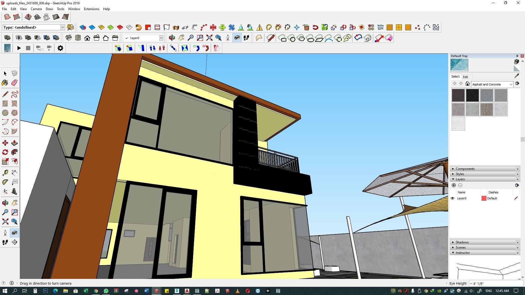Open the Lumion settings gear icon
This screenshot has width=525, height=295.
pos(60,48)
